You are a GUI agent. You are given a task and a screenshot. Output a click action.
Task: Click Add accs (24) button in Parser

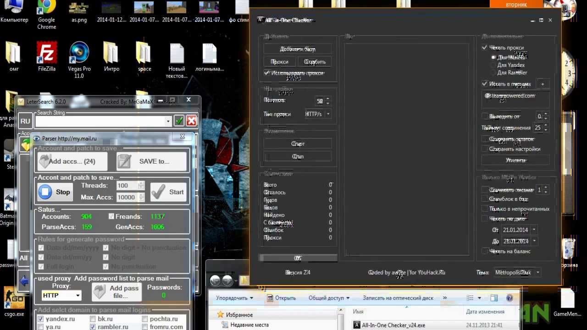72,161
